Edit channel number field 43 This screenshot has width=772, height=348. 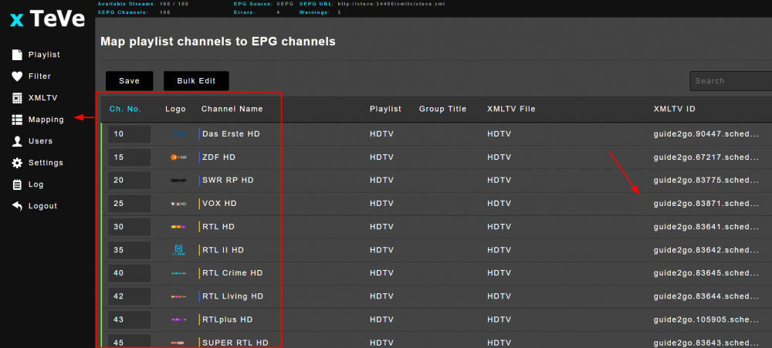click(130, 319)
